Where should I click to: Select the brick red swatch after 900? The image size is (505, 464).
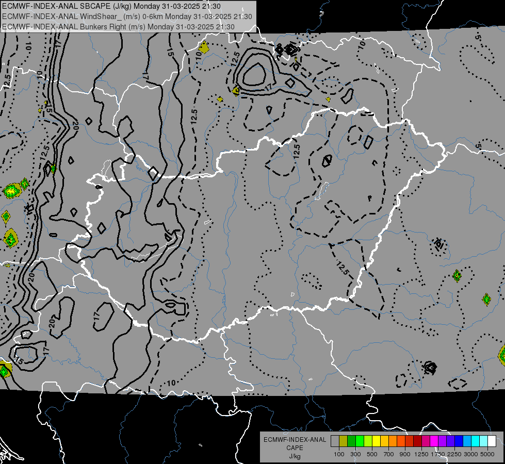[410, 441]
